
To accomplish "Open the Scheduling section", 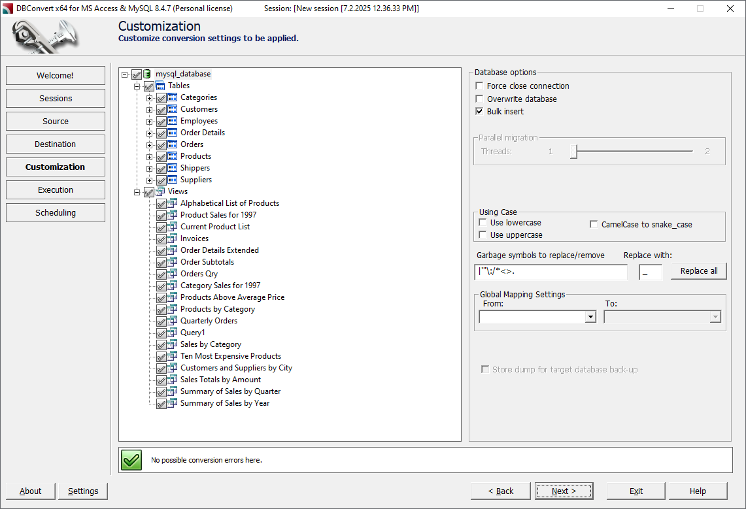I will click(55, 212).
